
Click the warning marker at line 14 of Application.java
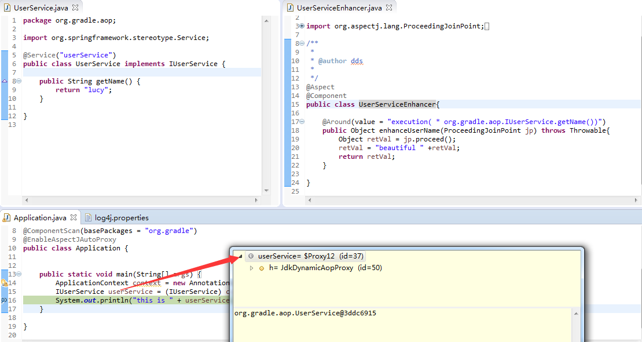click(x=5, y=282)
